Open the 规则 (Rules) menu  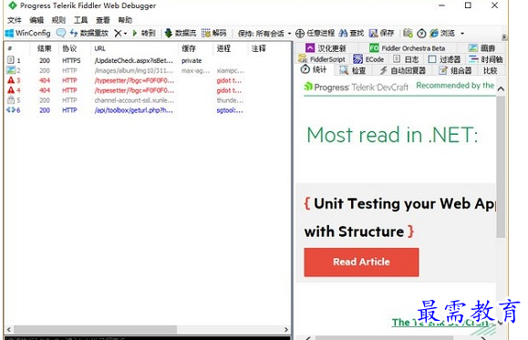(58, 20)
